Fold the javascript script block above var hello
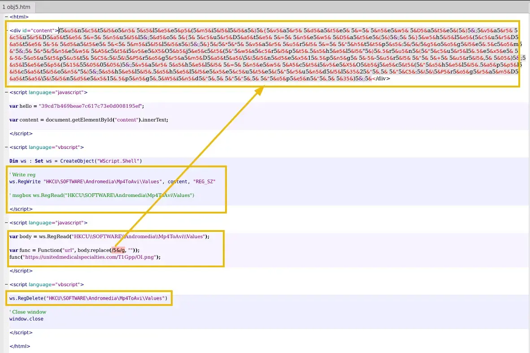 6,92
